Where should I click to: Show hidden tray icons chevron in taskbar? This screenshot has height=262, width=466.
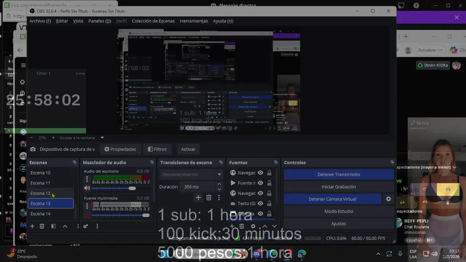pyautogui.click(x=378, y=254)
